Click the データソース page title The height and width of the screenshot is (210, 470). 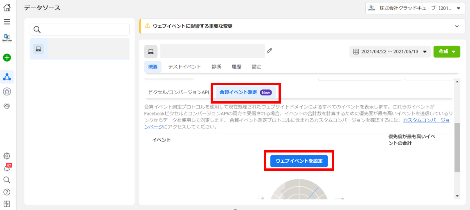[42, 8]
